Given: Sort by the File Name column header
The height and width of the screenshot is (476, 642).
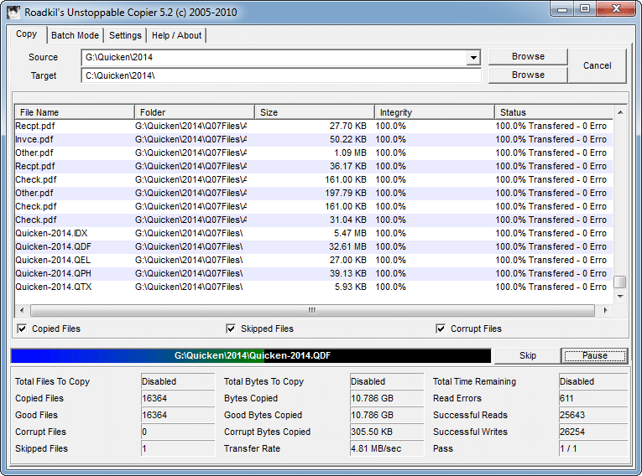Looking at the screenshot, I should 75,112.
